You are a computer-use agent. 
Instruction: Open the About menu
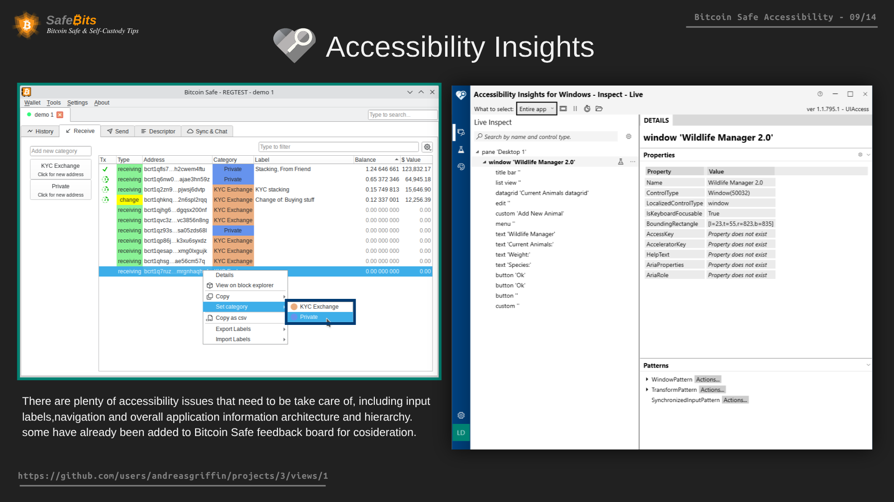(102, 103)
